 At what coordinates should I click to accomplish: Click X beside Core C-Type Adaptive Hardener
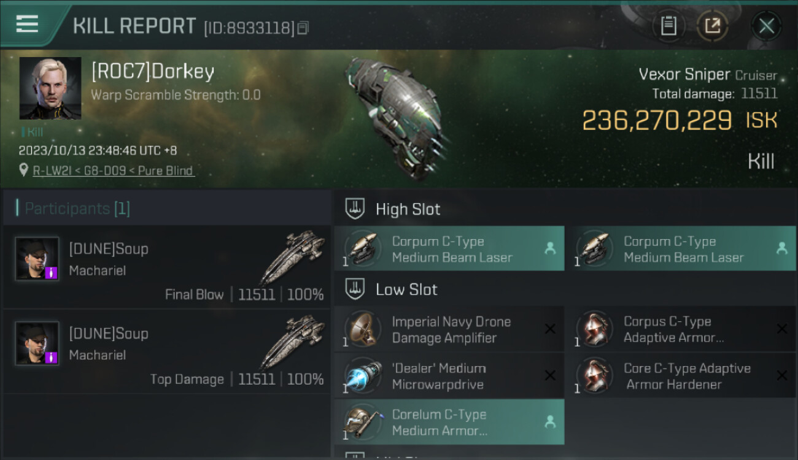click(x=781, y=375)
